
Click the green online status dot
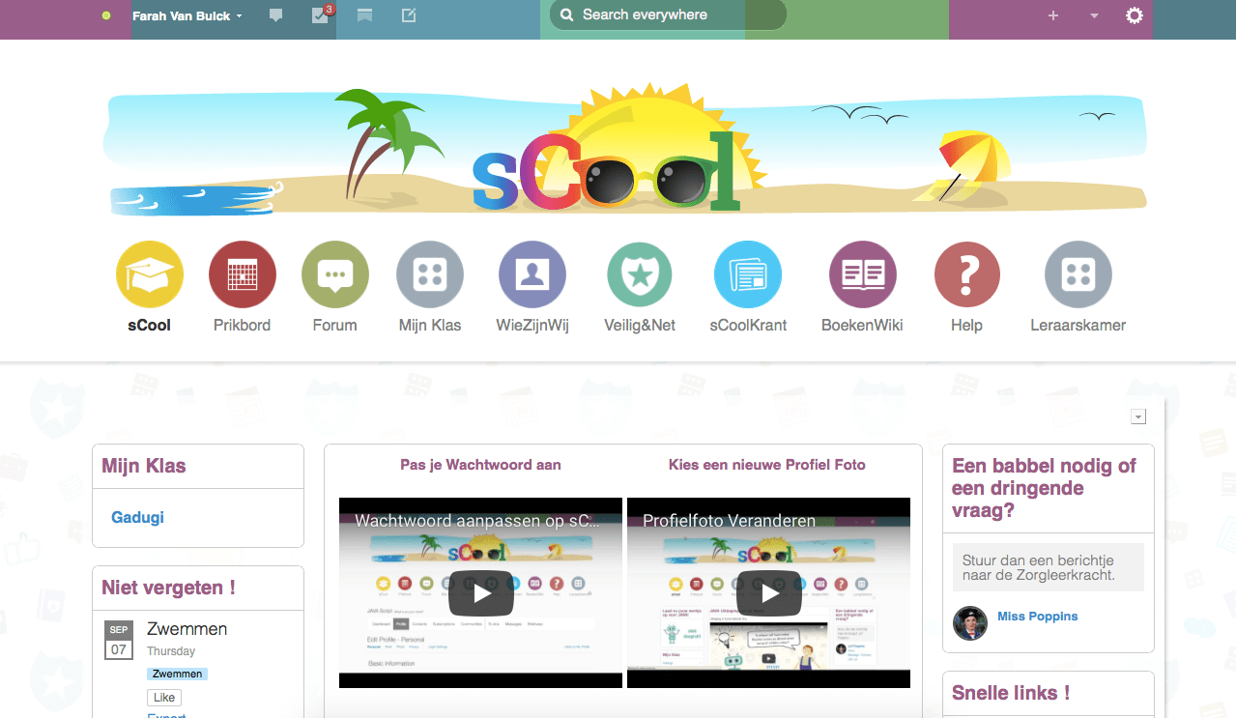coord(106,15)
